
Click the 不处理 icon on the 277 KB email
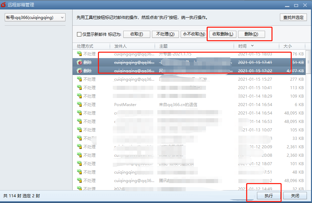point(79,79)
